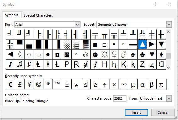Click the sun symbol in grid
Screen dimensions: 178x120
(104, 55)
